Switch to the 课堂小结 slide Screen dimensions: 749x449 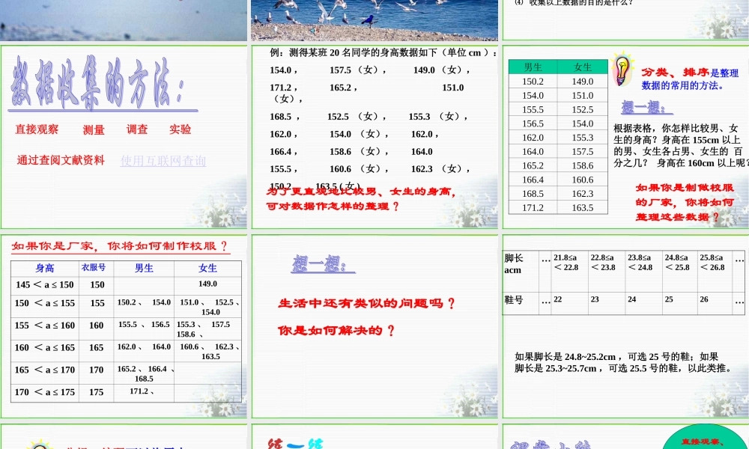click(554, 444)
